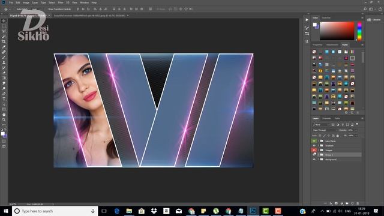
Task: Click the rainbow hue slider in Color panel
Action: 359,31
